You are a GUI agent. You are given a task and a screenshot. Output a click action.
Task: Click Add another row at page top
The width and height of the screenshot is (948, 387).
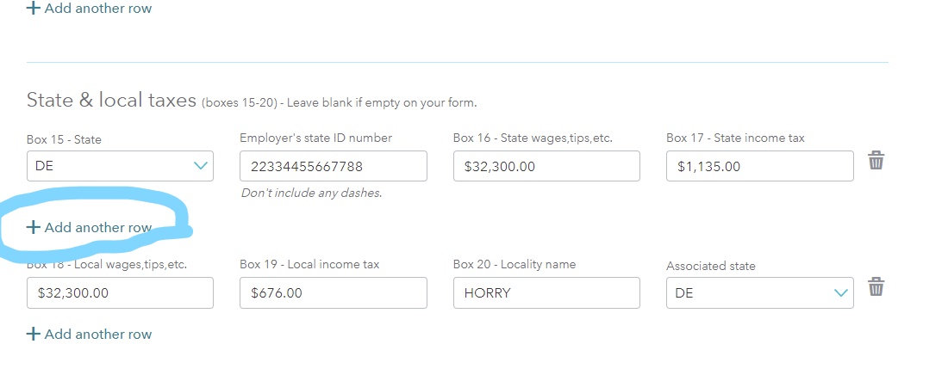coord(90,8)
